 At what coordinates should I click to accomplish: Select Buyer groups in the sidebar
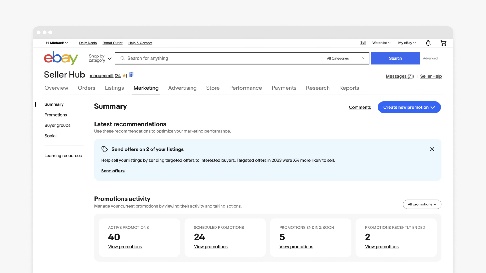click(57, 125)
